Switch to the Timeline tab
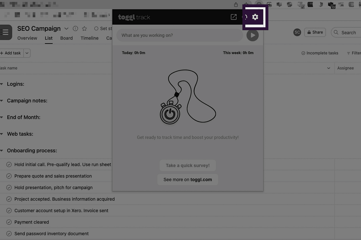 point(89,38)
